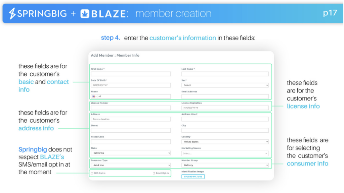Expand the State dropdown showing California
The width and height of the screenshot is (344, 193).
click(x=131, y=153)
